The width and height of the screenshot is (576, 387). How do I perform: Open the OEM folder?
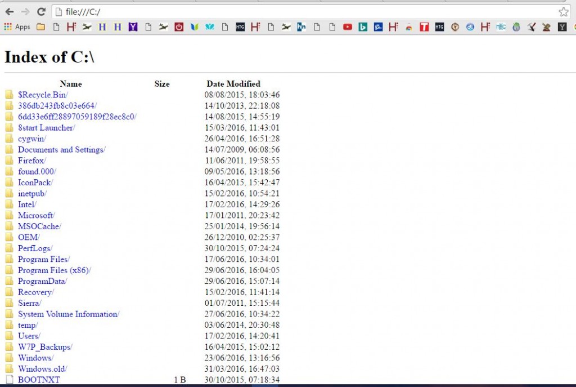point(29,237)
